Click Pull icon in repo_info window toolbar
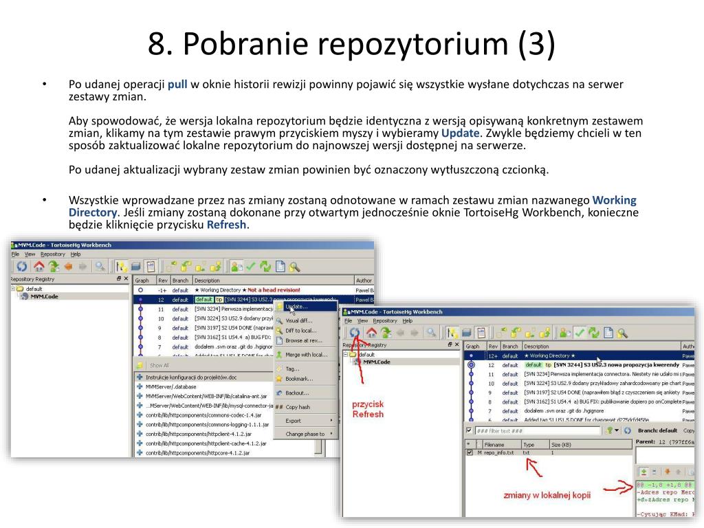Image resolution: width=704 pixels, height=528 pixels. tap(516, 333)
